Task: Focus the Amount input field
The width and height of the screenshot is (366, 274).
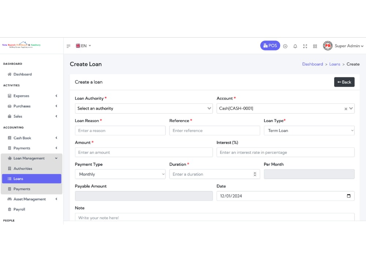Action: 143,152
